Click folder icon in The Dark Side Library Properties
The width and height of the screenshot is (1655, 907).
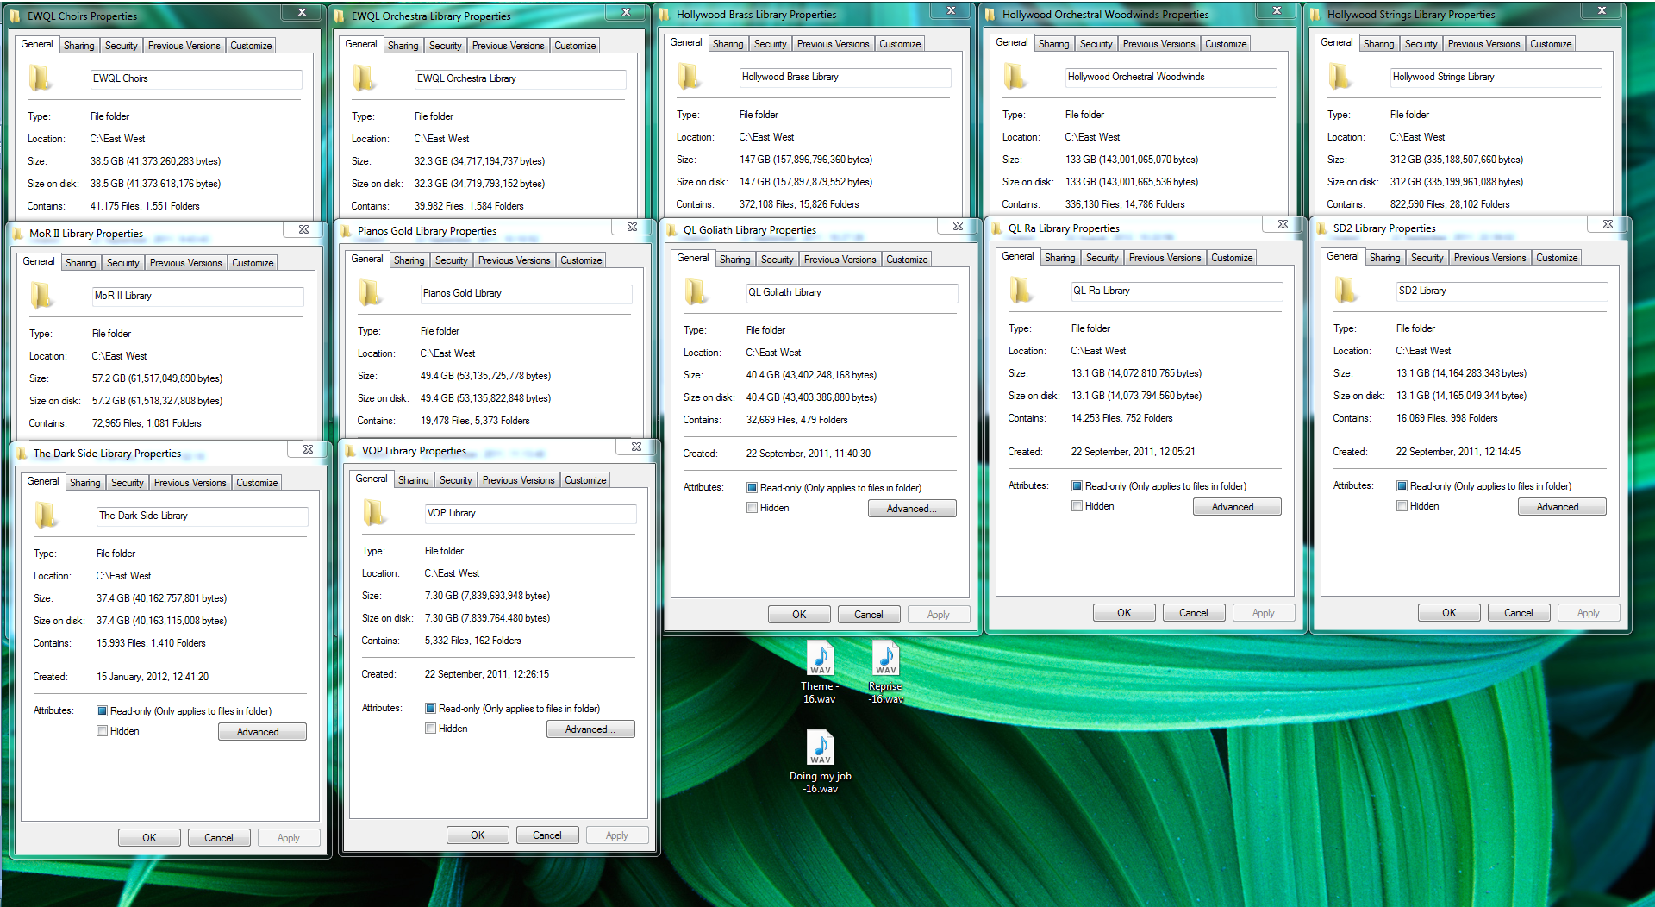click(x=46, y=516)
